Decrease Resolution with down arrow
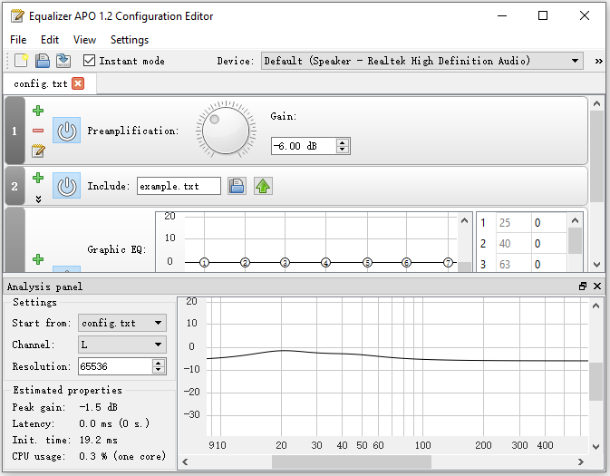The image size is (610, 476). (x=159, y=370)
